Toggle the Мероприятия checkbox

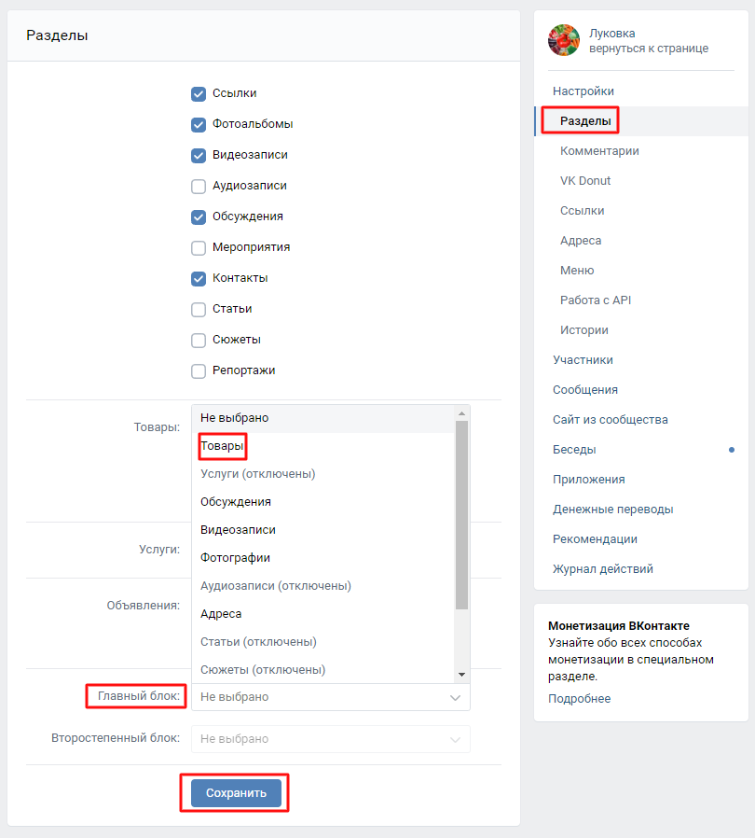199,247
